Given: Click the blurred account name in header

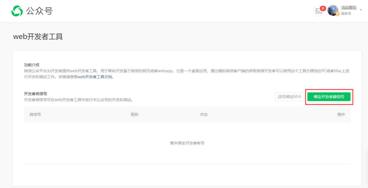Looking at the screenshot, I should point(348,7).
